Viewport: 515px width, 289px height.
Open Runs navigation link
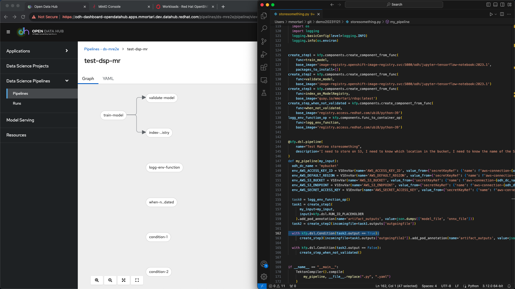point(17,103)
